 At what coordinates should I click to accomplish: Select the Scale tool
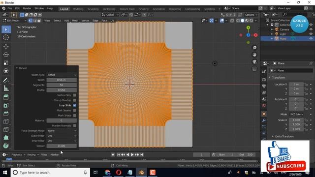pyautogui.click(x=6, y=63)
